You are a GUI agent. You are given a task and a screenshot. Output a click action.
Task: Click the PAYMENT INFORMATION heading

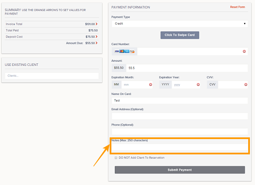(130, 7)
